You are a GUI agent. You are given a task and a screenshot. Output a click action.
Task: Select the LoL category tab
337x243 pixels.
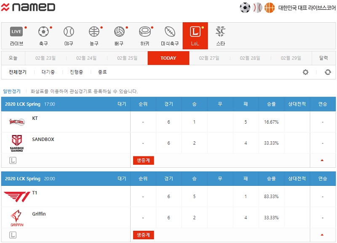point(195,36)
